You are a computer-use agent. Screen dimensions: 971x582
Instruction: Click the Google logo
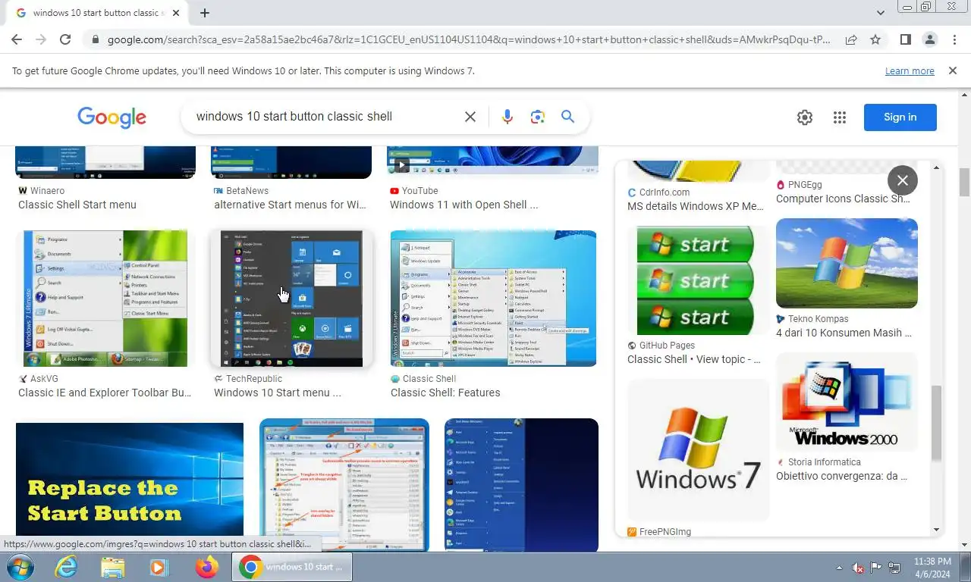coord(112,117)
